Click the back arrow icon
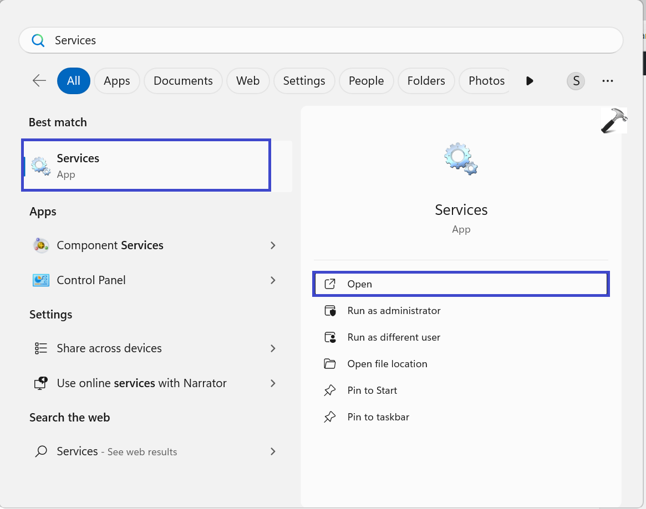This screenshot has height=509, width=646. [39, 81]
